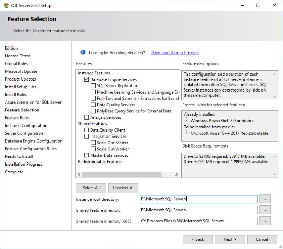Check the Analysis Services feature
The height and width of the screenshot is (249, 283).
(x=86, y=117)
